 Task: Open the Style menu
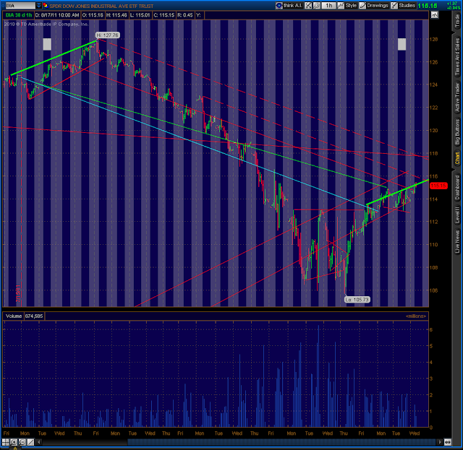(347, 5)
